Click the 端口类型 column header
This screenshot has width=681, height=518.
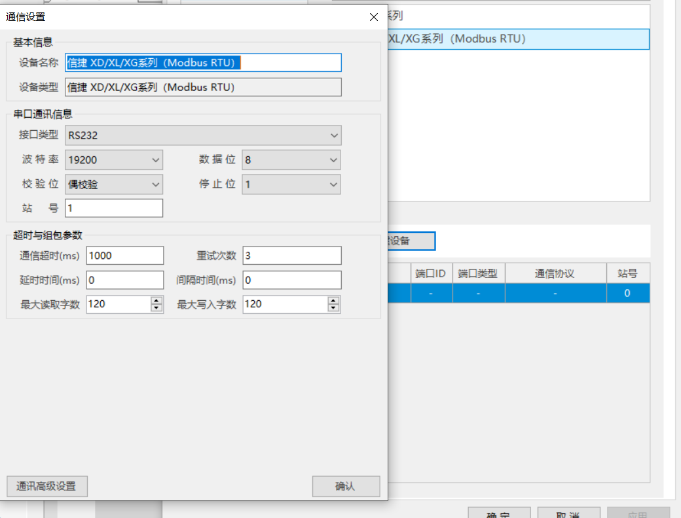point(479,273)
